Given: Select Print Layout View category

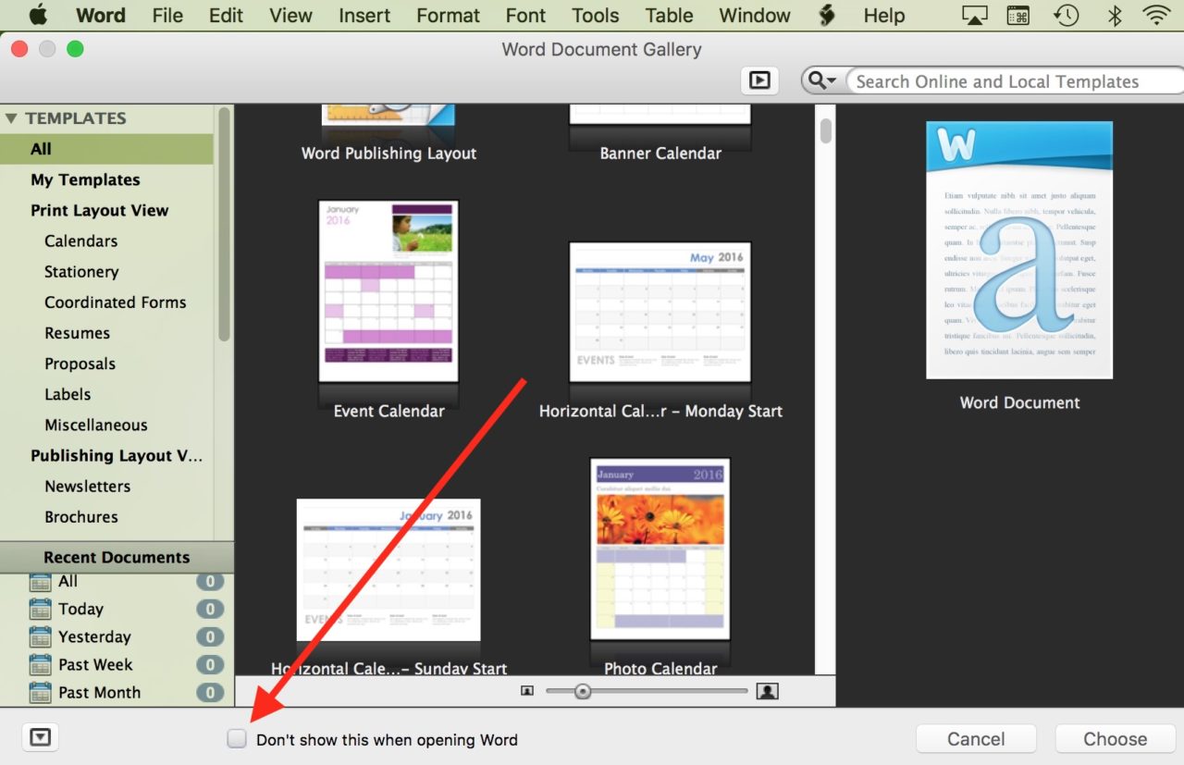Looking at the screenshot, I should coord(99,210).
